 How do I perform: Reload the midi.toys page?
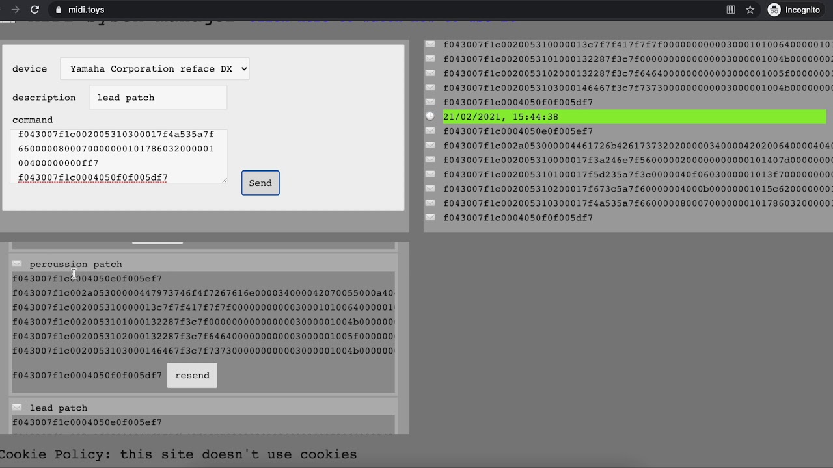click(x=35, y=10)
